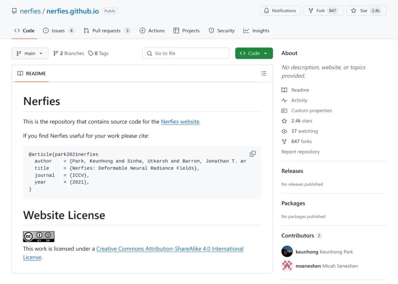
Task: Star the repository with the Star button
Action: [366, 11]
